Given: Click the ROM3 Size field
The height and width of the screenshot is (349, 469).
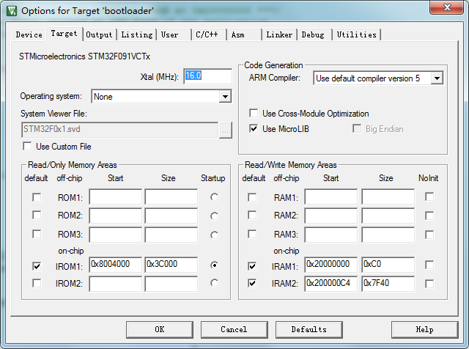Looking at the screenshot, I should click(171, 235).
